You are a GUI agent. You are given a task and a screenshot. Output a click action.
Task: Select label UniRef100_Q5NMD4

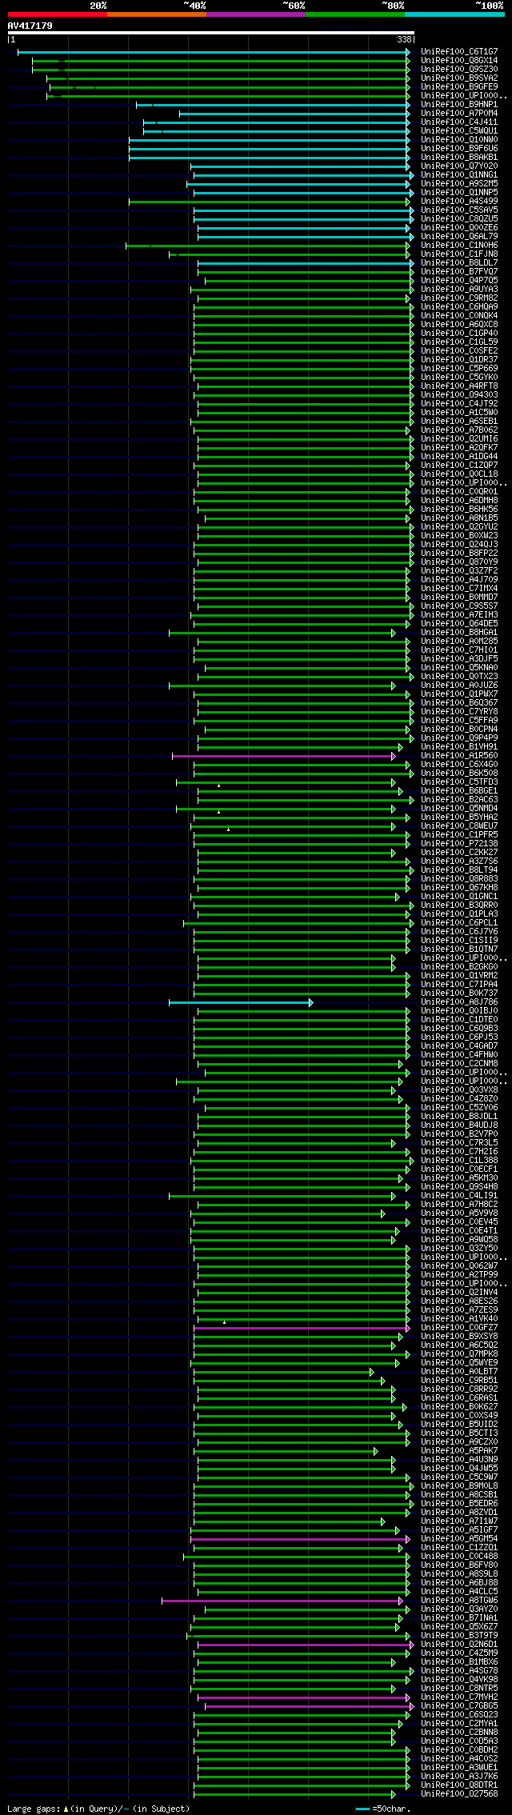(458, 809)
